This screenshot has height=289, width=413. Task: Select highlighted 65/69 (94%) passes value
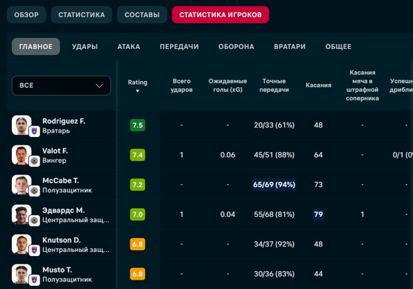(274, 185)
